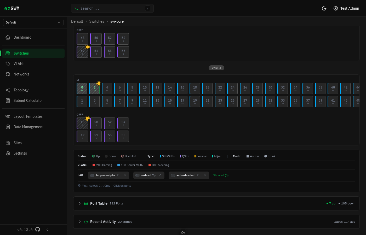Viewport: 366px width, 235px height.
Task: Select Unit 2 QSFP port 48
Action: click(x=82, y=123)
